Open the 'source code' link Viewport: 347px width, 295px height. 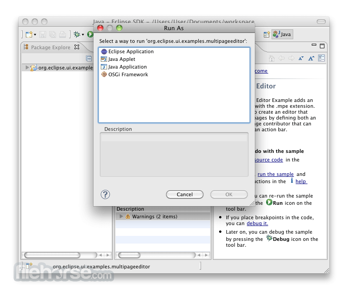pos(268,160)
